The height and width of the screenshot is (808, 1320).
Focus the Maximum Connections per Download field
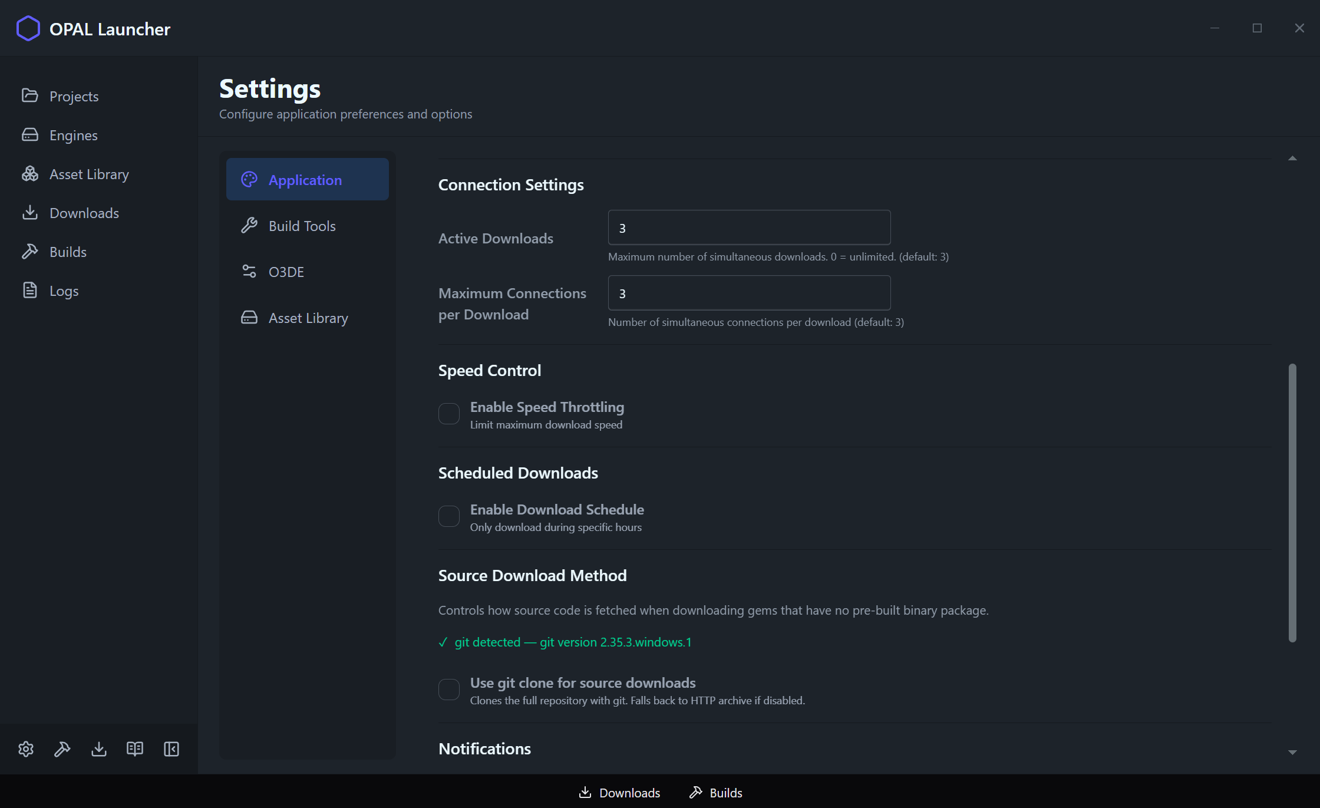coord(749,293)
